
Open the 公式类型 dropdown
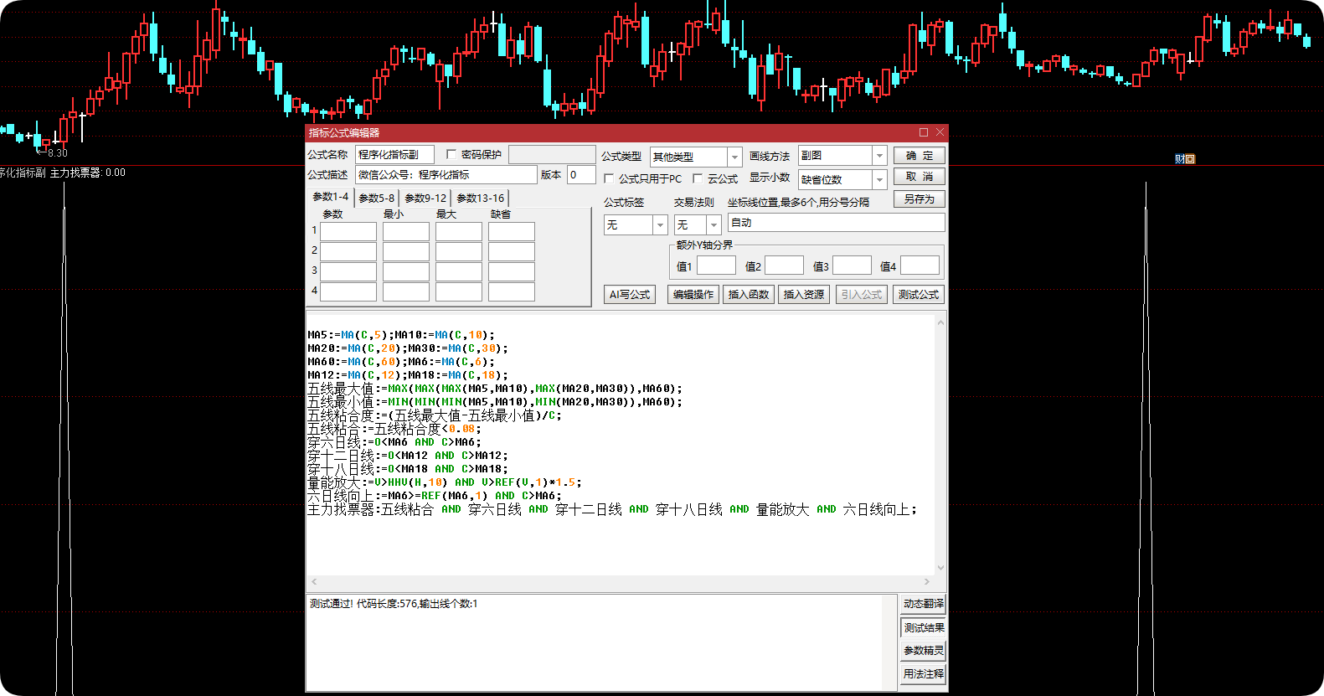[734, 157]
